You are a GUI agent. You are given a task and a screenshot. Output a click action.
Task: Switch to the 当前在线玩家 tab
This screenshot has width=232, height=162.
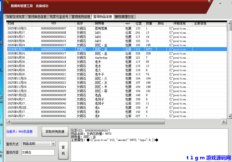click(16, 17)
